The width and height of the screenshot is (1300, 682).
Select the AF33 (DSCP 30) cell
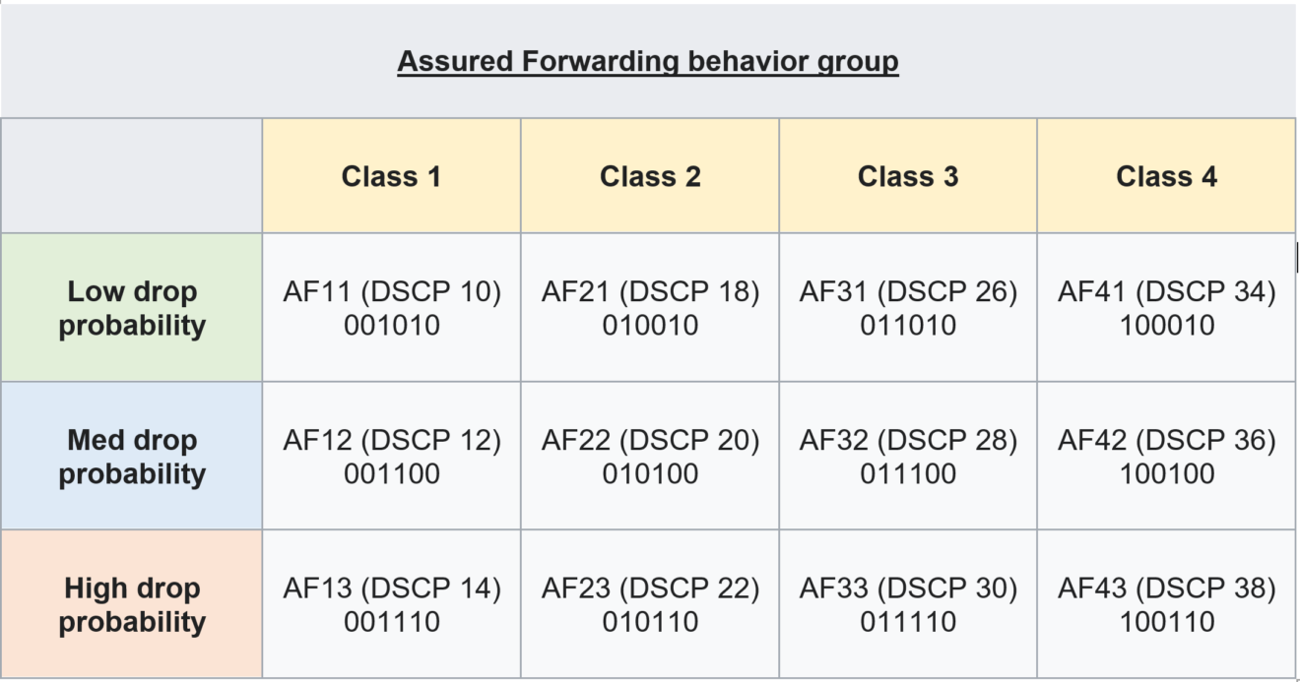click(908, 604)
